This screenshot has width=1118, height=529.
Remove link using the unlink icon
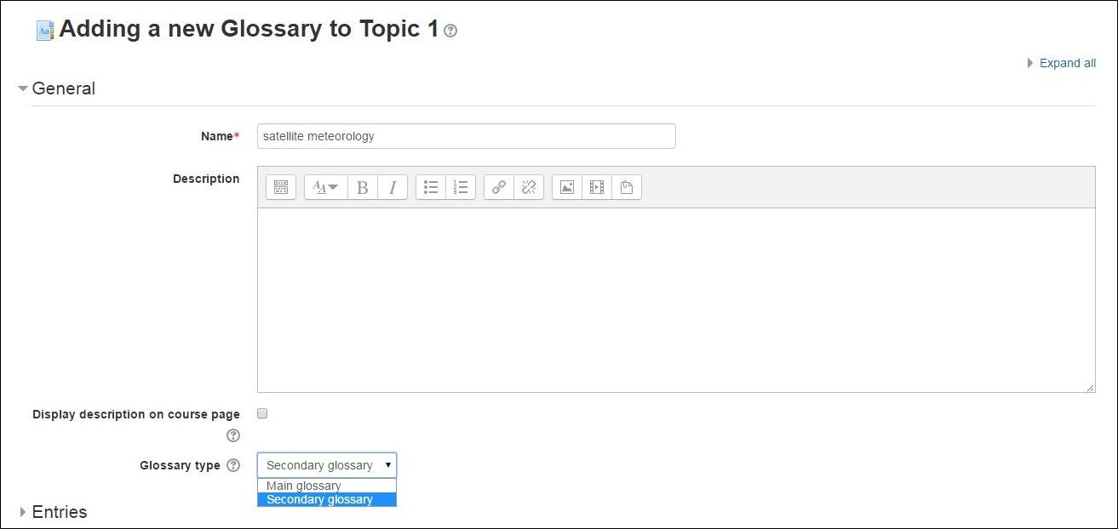(529, 187)
